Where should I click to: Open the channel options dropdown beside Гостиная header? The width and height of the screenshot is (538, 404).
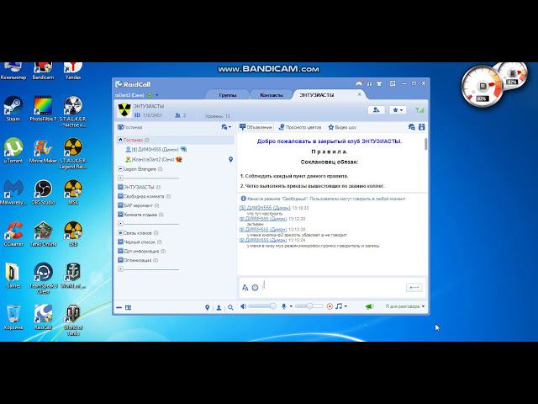click(226, 127)
